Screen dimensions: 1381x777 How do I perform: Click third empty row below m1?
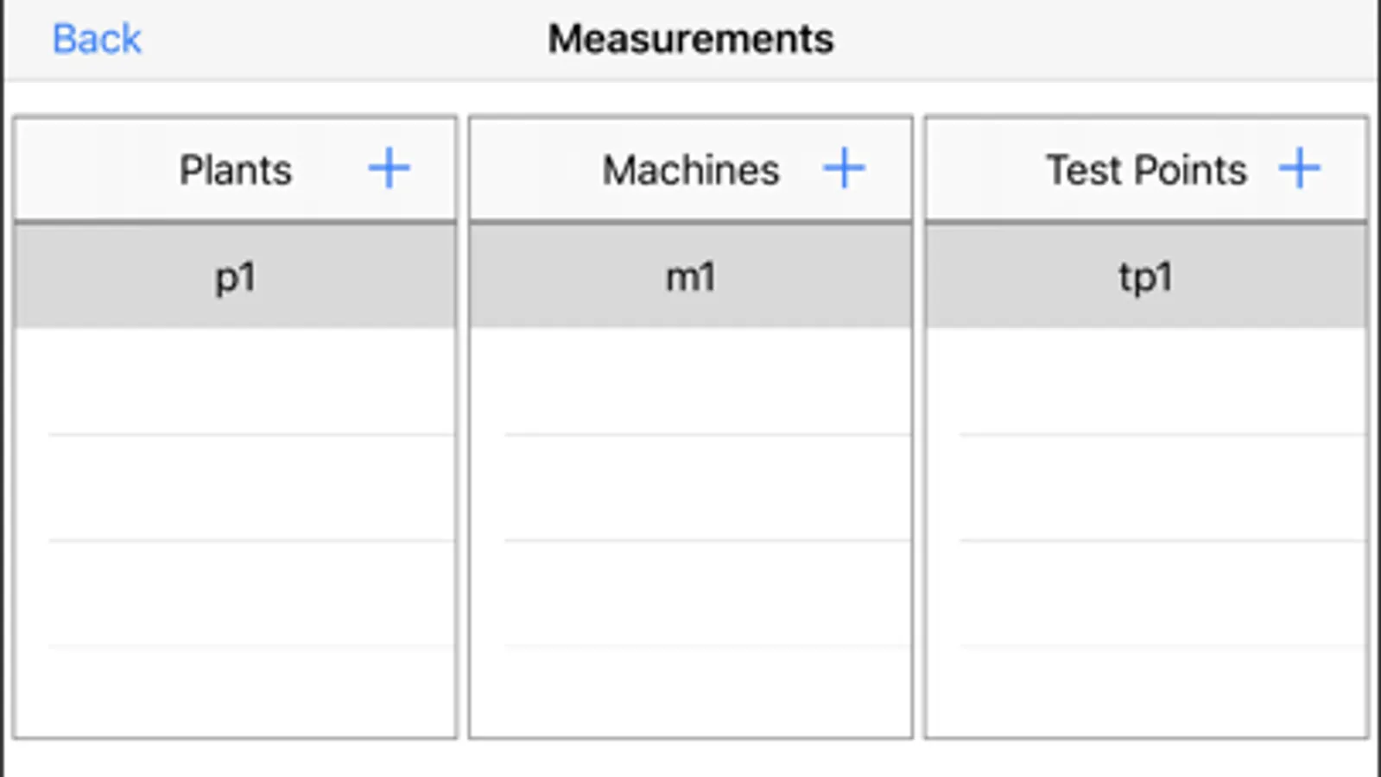click(x=690, y=593)
